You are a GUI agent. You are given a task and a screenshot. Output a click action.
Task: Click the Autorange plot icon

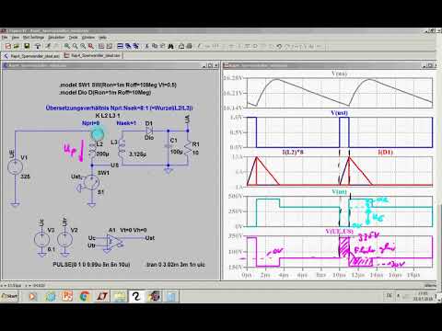[101, 46]
